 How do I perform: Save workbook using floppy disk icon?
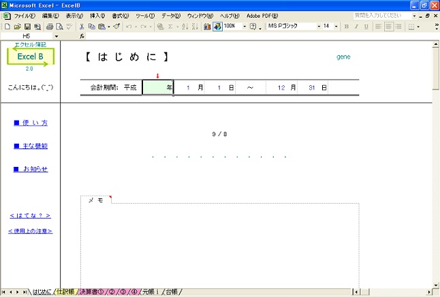pyautogui.click(x=27, y=27)
